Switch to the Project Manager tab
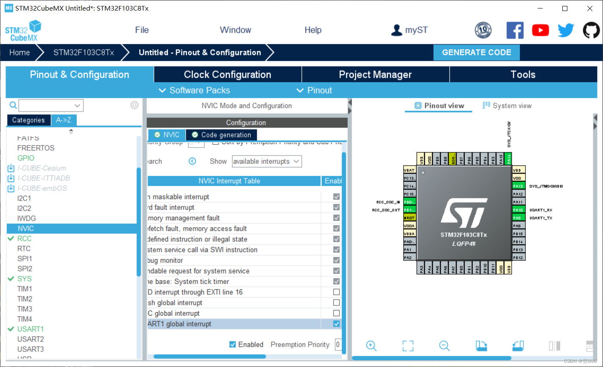 pyautogui.click(x=375, y=75)
